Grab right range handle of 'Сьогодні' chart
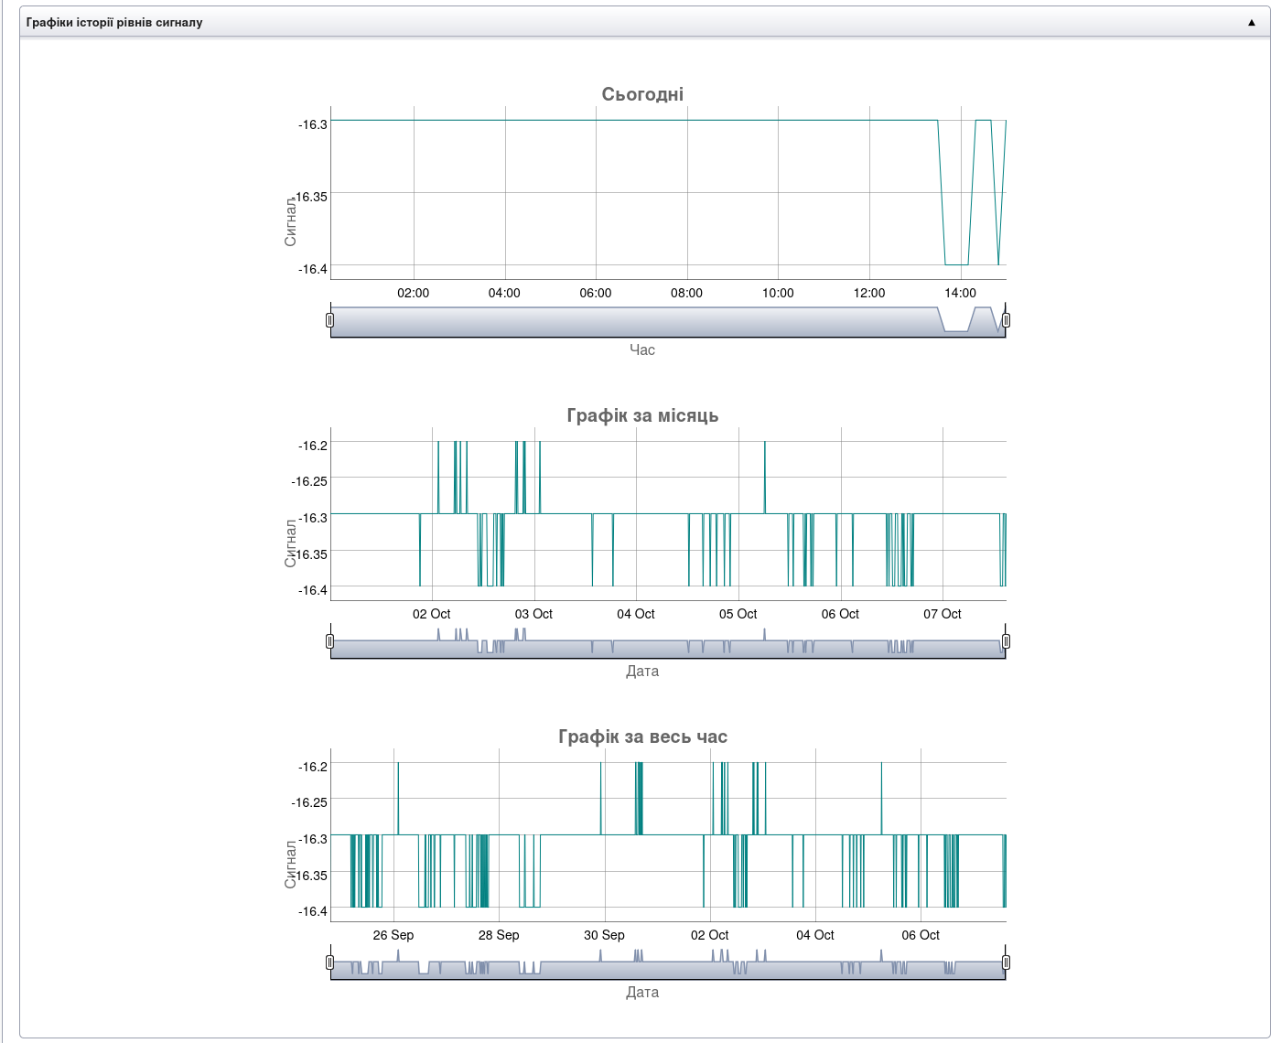This screenshot has width=1282, height=1043. pos(1006,320)
